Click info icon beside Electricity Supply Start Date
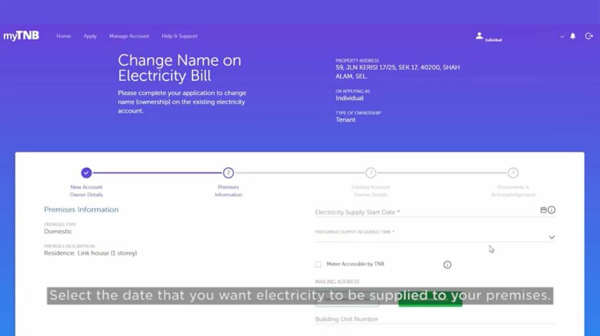Screen dimensions: 600x336 click(551, 210)
